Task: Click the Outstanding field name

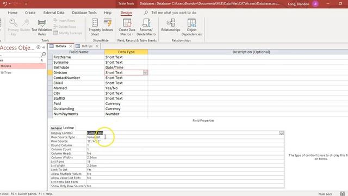Action: [x=78, y=109]
